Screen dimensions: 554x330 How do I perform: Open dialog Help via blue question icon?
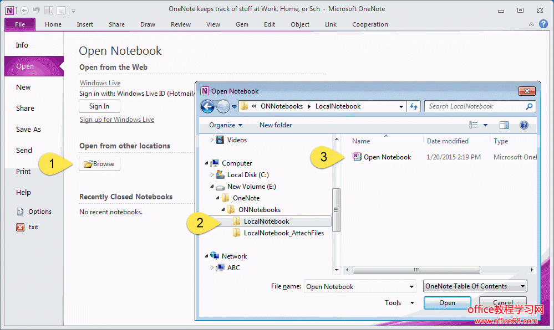click(x=523, y=125)
